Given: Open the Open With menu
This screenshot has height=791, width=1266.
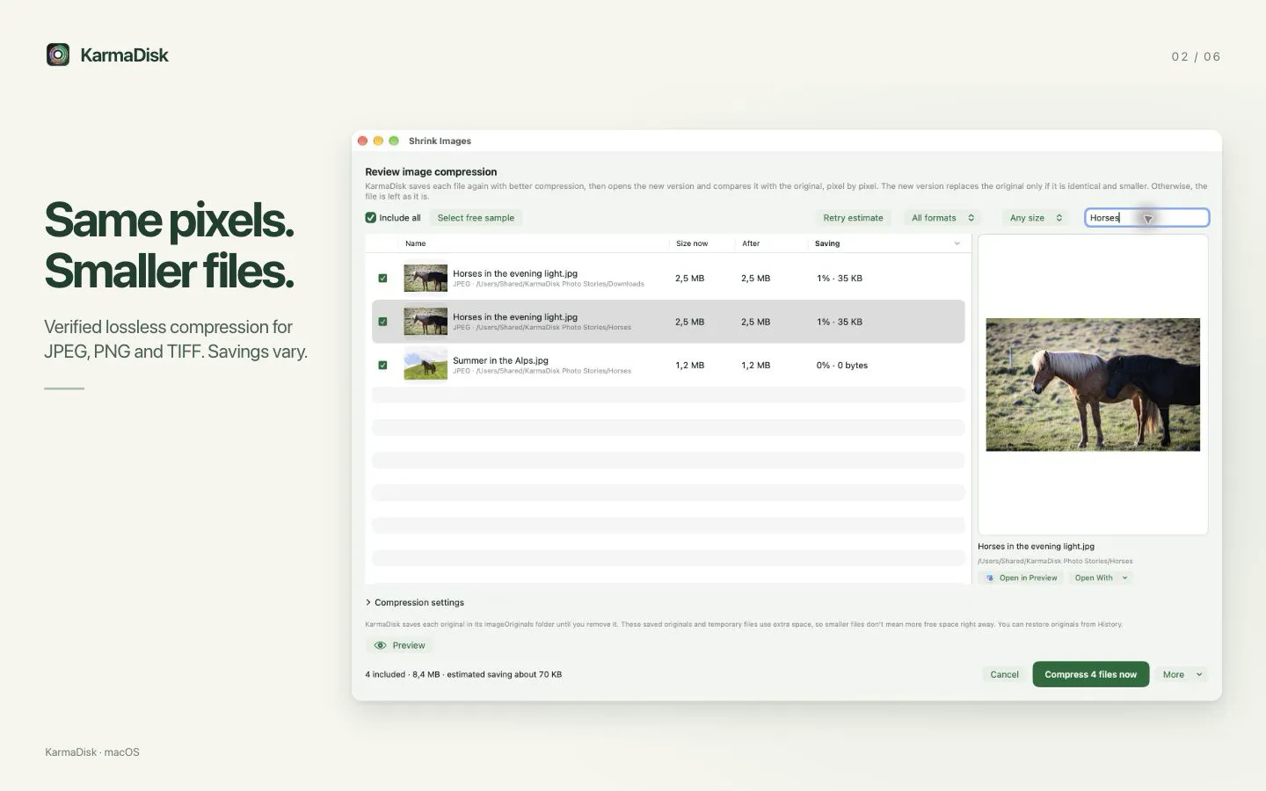Looking at the screenshot, I should (x=1101, y=577).
